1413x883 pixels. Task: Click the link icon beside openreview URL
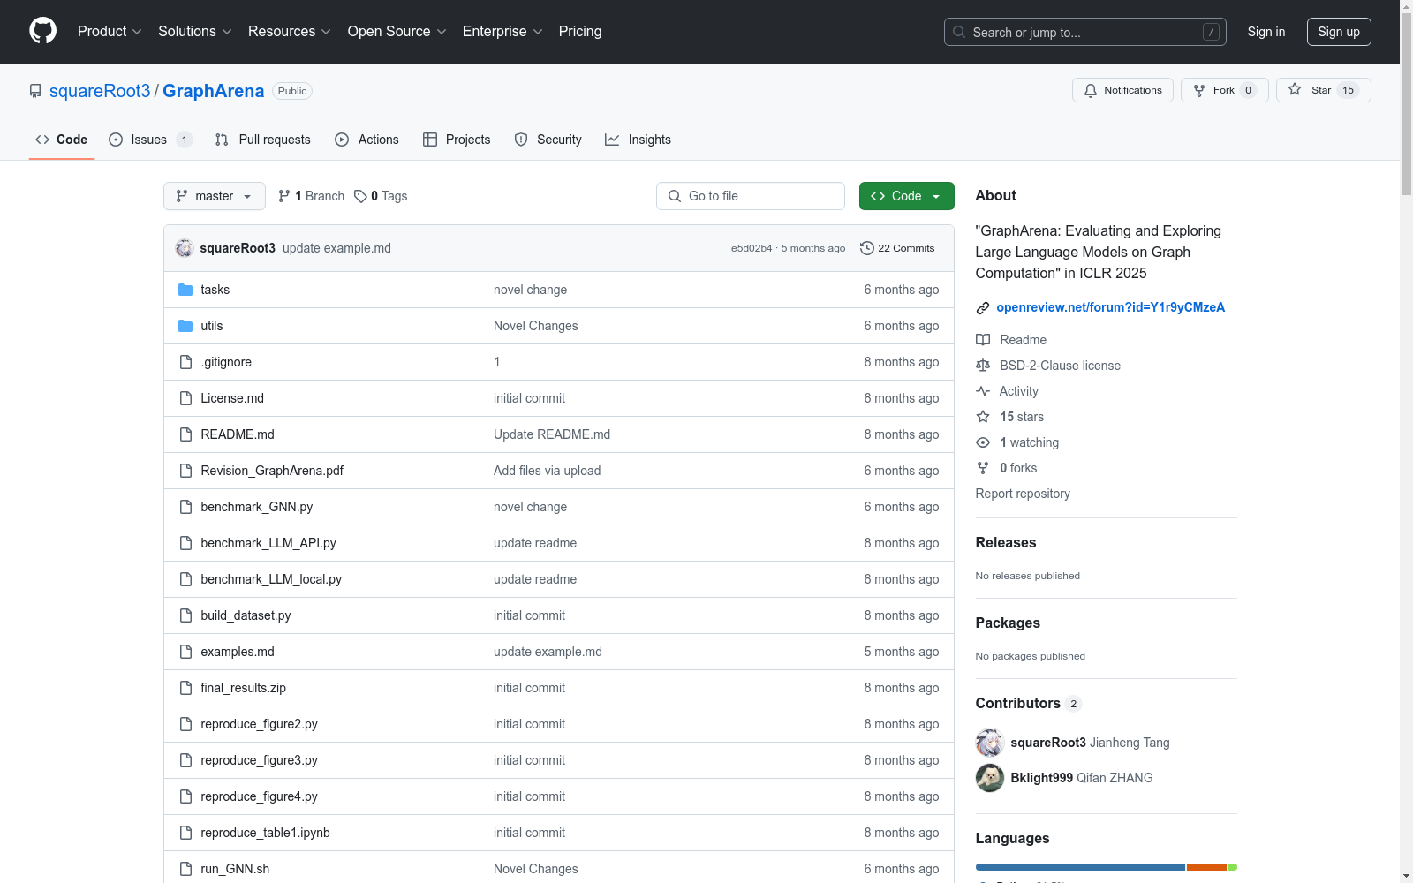click(983, 308)
